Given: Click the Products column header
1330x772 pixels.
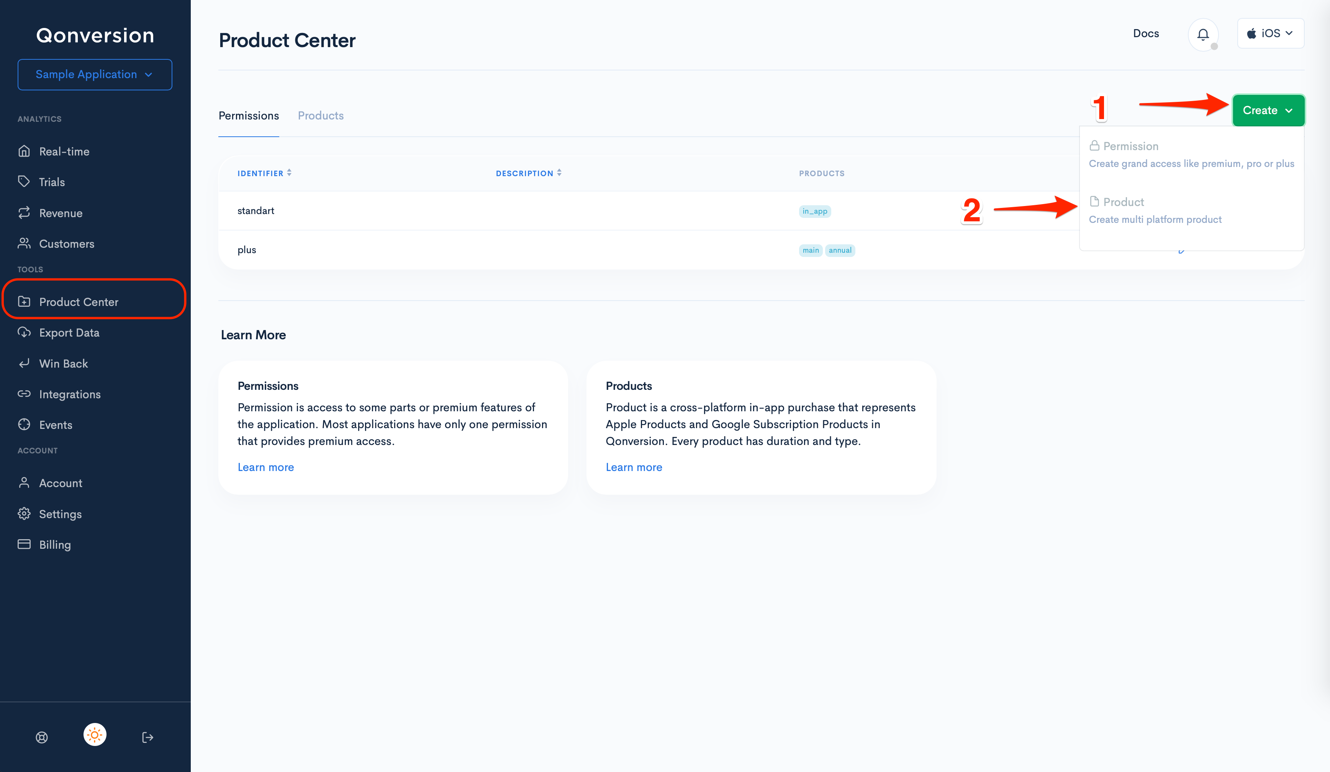Looking at the screenshot, I should click(x=822, y=173).
